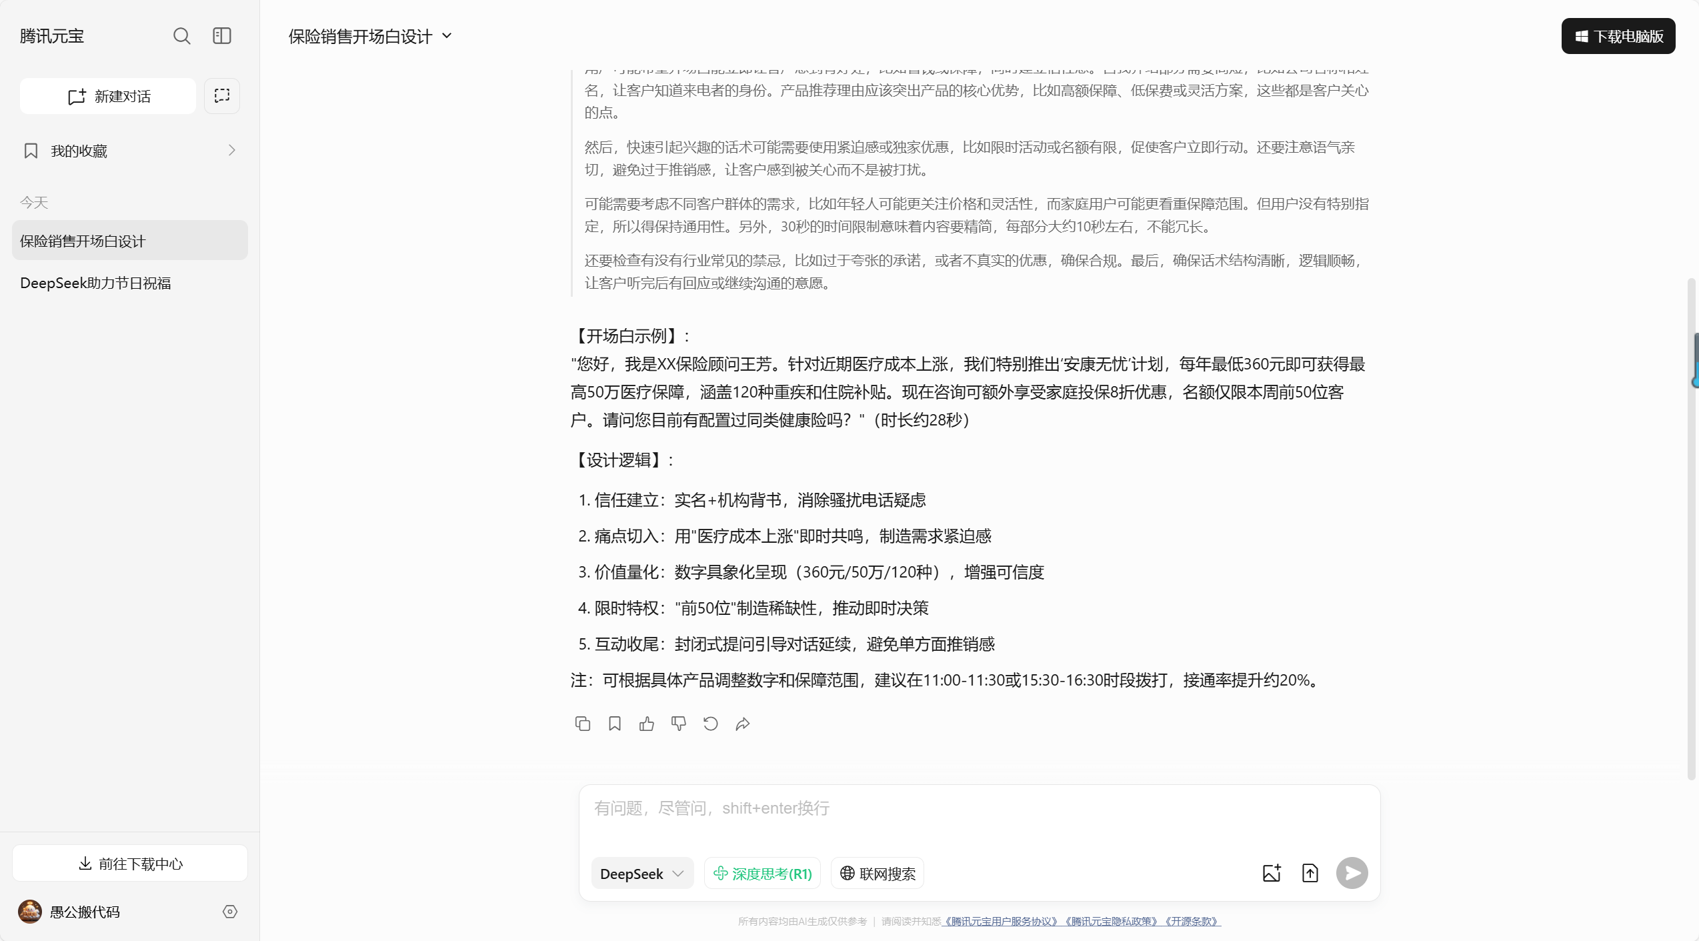
Task: Copy the AI response
Action: (x=582, y=724)
